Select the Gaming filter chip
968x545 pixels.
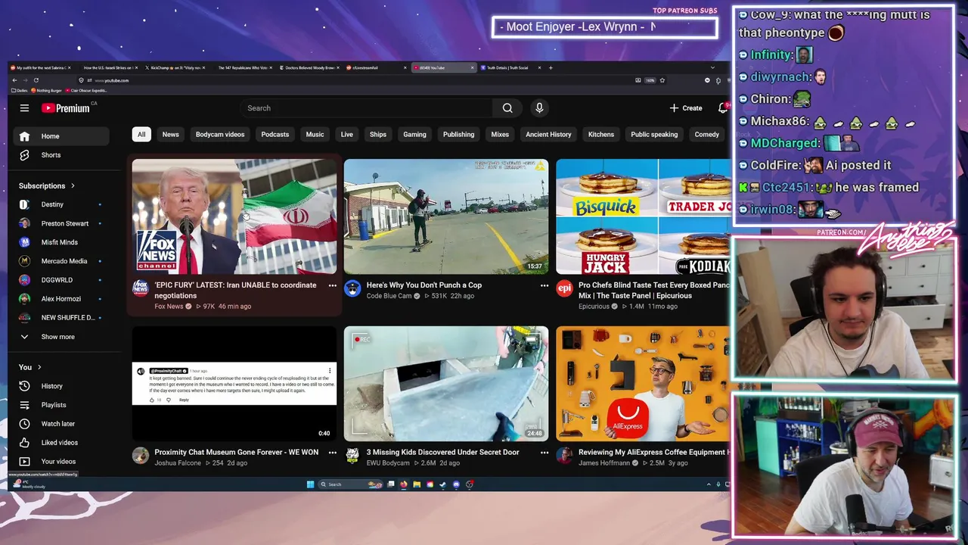(414, 135)
